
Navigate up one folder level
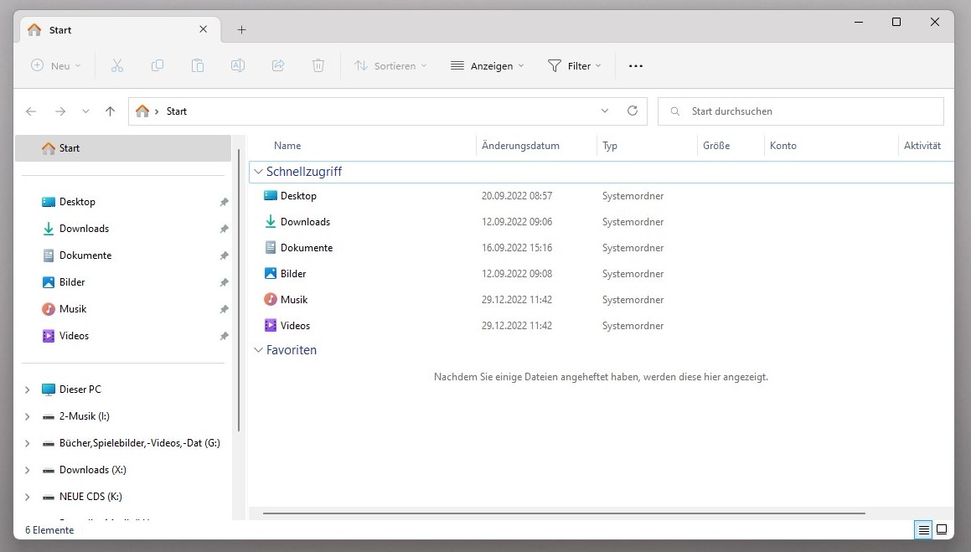click(x=110, y=111)
